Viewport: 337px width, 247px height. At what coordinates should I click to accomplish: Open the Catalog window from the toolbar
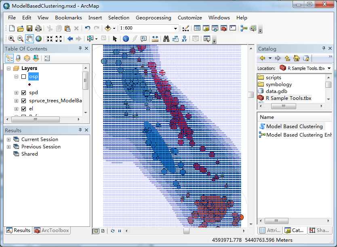pyautogui.click(x=206, y=28)
